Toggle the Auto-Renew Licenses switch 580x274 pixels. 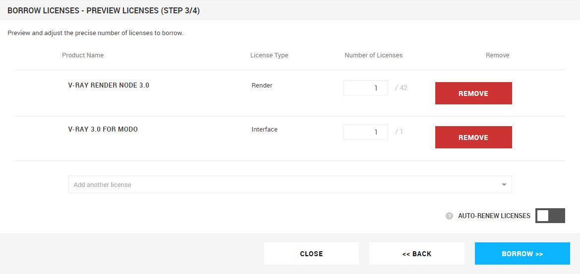[x=550, y=216]
